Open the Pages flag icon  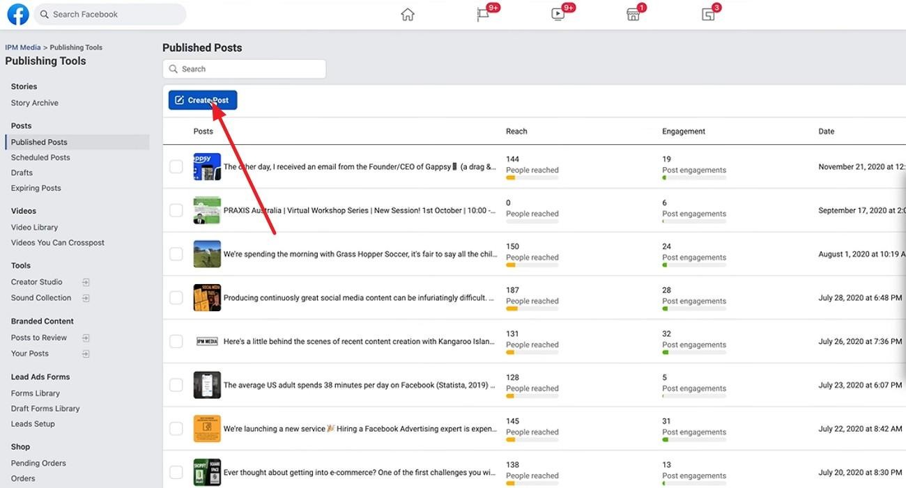(x=483, y=15)
